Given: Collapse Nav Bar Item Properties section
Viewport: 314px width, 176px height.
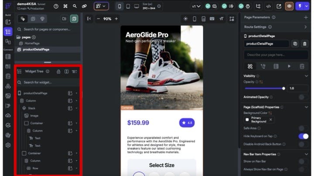Looking at the screenshot, I should click(x=306, y=154).
